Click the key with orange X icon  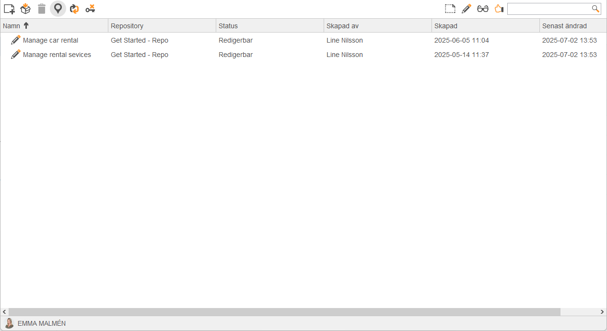coord(90,9)
